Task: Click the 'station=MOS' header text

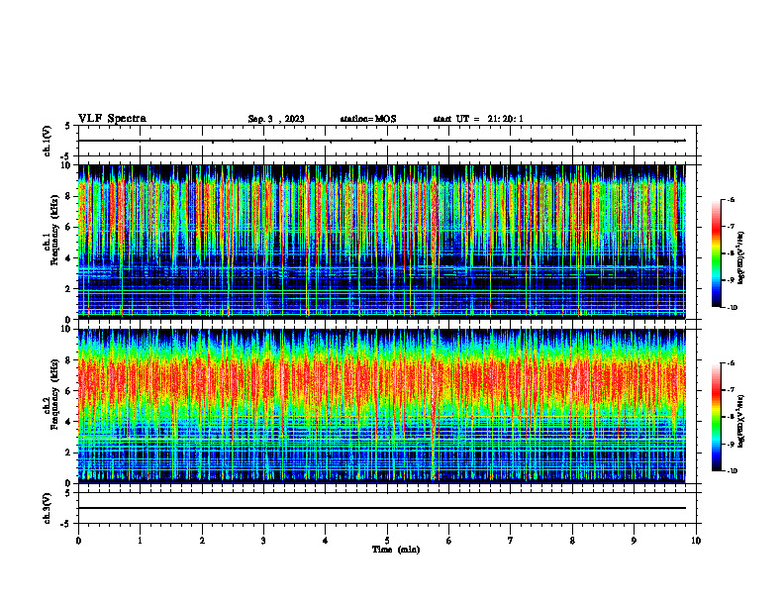Action: point(368,119)
